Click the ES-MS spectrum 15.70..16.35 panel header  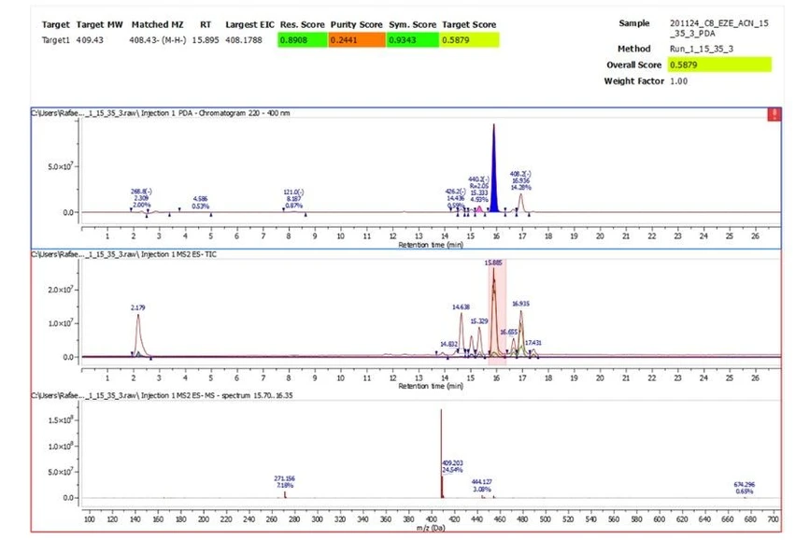[163, 394]
